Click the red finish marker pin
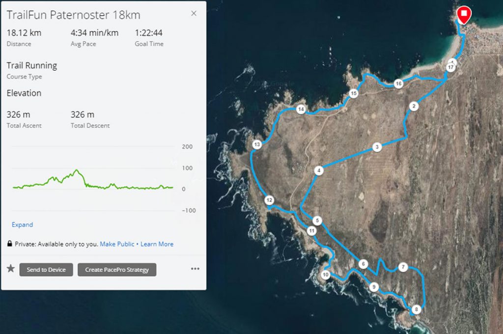 point(464,15)
